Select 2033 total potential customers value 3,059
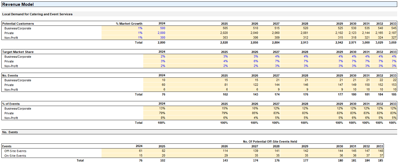The width and height of the screenshot is (400, 164). point(392,43)
